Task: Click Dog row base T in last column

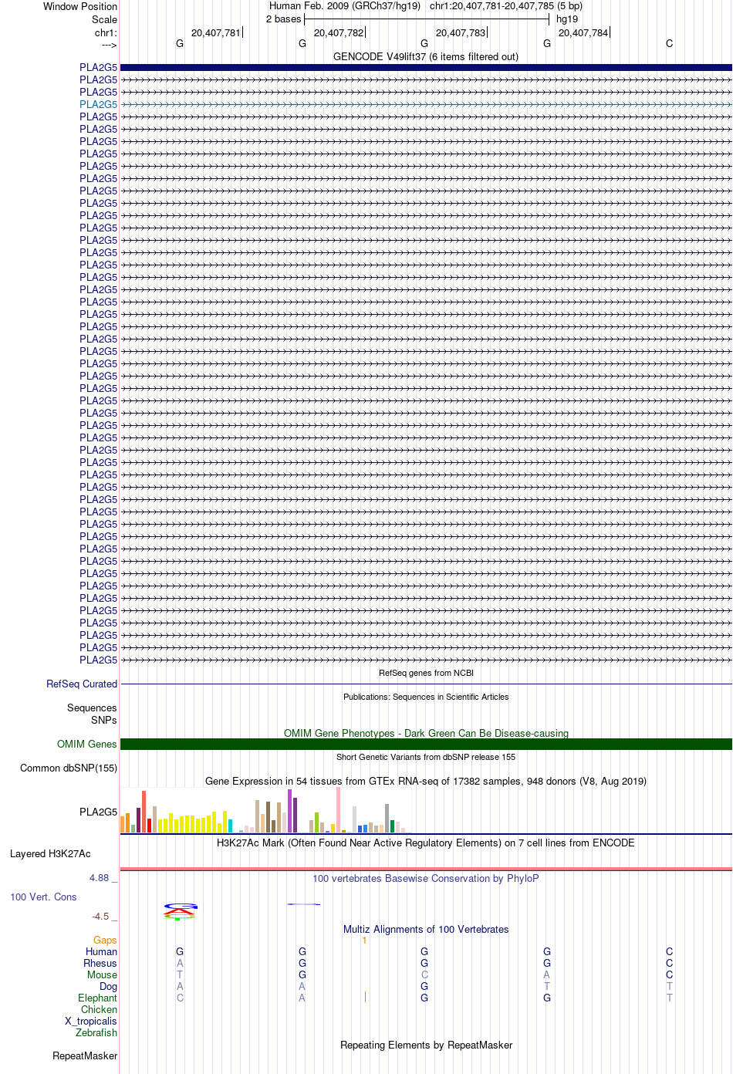Action: [x=669, y=986]
